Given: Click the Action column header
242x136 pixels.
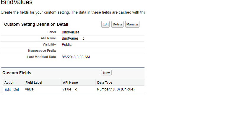Looking at the screenshot, I should (9, 82).
